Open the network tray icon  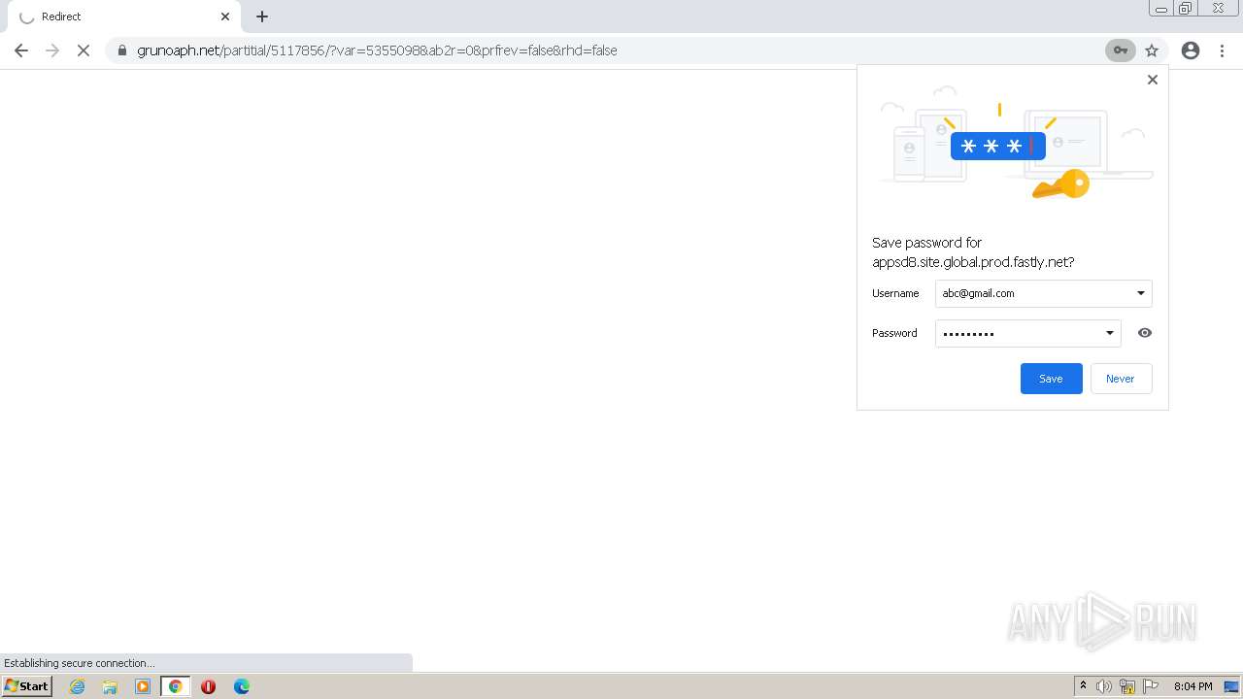[1127, 686]
